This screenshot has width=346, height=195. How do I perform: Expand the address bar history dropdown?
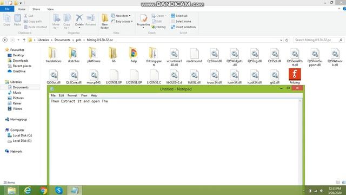click(281, 40)
